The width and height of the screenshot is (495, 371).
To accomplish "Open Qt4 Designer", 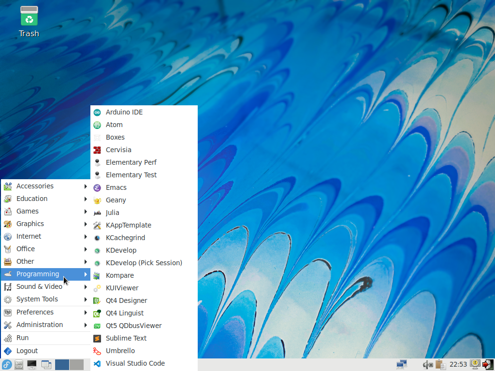I will click(144, 300).
